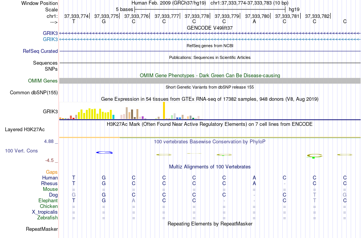Click the A base in the Rhesus alignment row

click(x=254, y=183)
